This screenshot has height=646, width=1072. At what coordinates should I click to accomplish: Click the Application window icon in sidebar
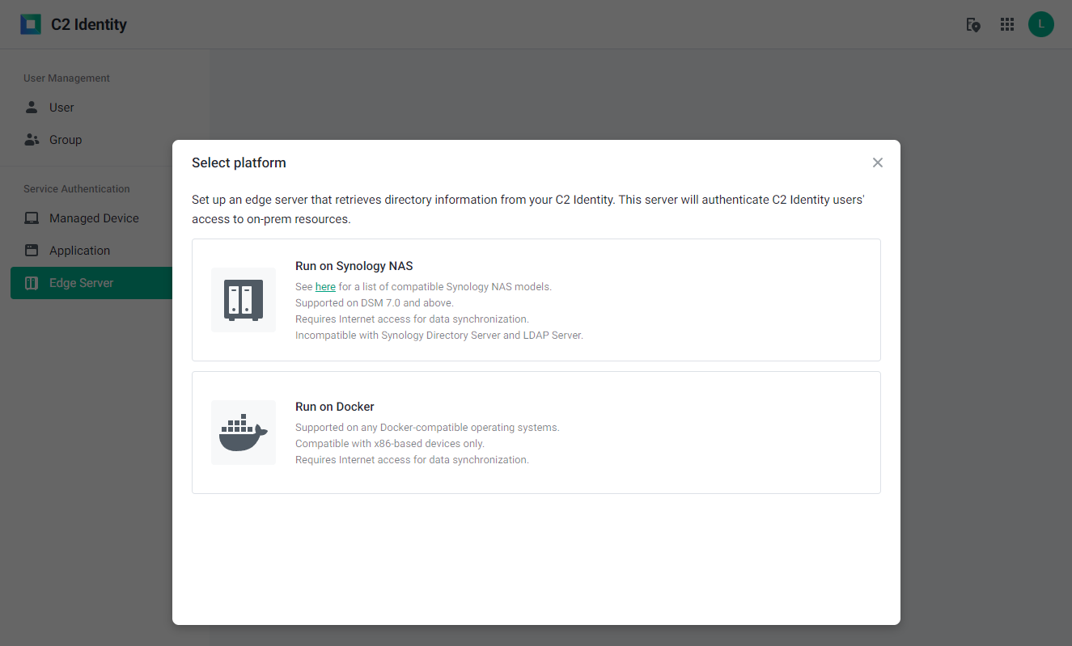click(32, 251)
